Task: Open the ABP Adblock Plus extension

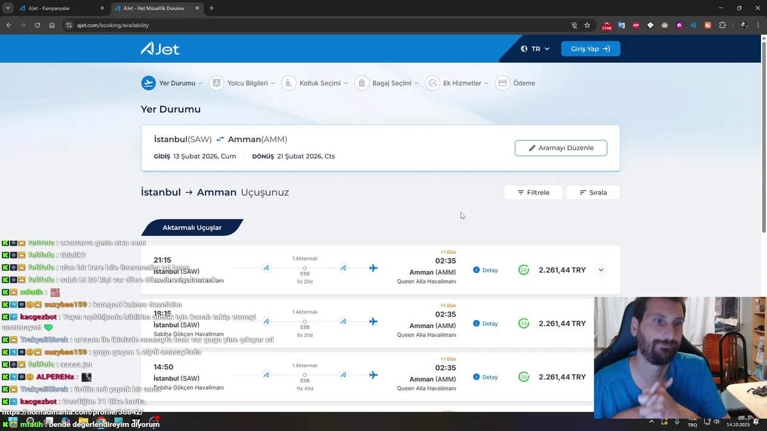Action: point(636,25)
